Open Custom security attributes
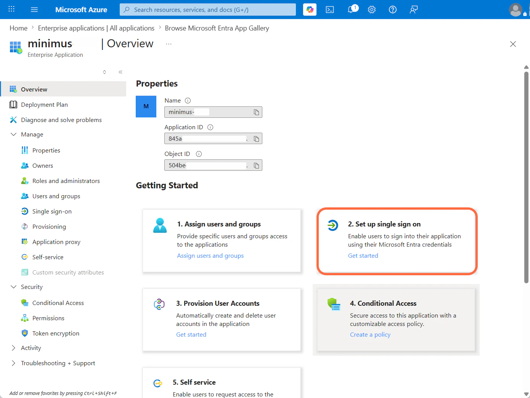 click(63, 272)
